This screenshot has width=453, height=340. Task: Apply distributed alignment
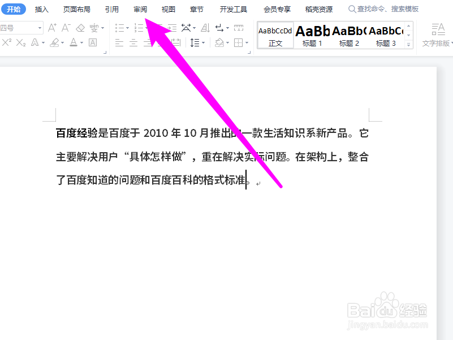click(176, 43)
